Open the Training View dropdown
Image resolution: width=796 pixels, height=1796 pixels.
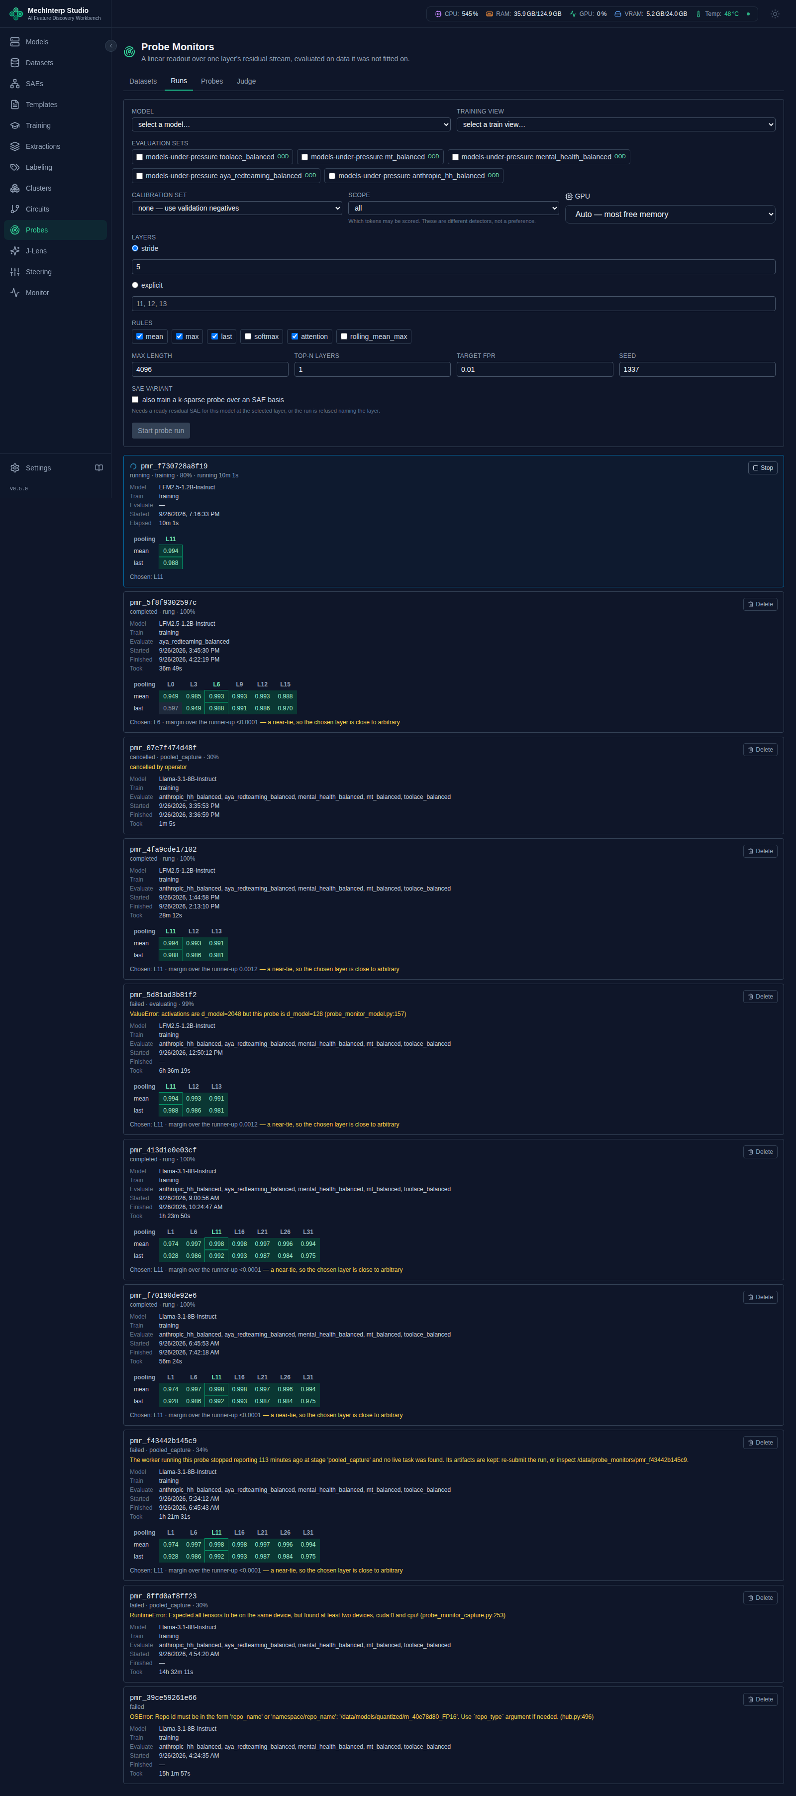click(x=616, y=124)
